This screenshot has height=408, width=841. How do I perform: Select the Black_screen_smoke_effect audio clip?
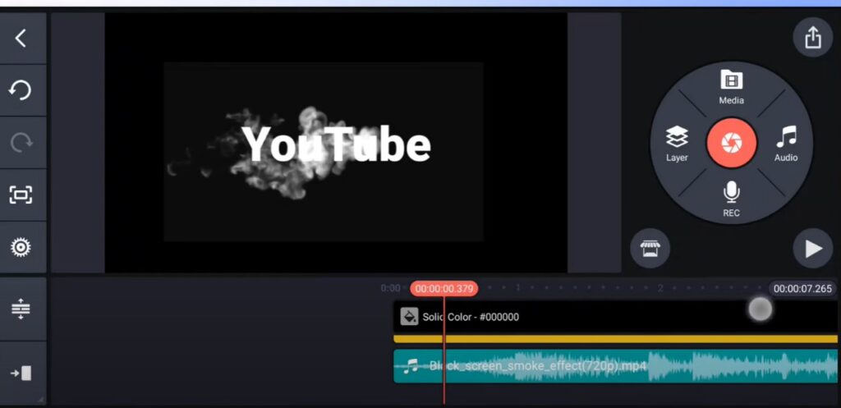click(x=615, y=366)
